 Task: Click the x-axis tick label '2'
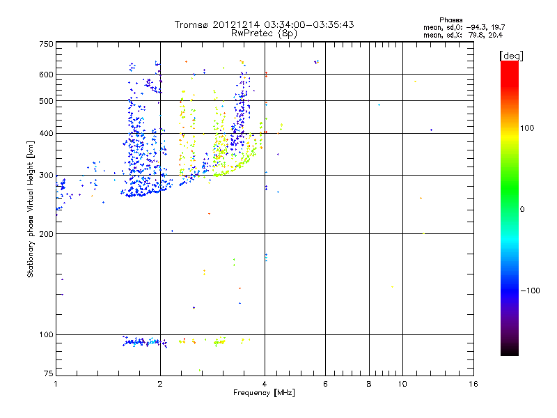pos(160,384)
